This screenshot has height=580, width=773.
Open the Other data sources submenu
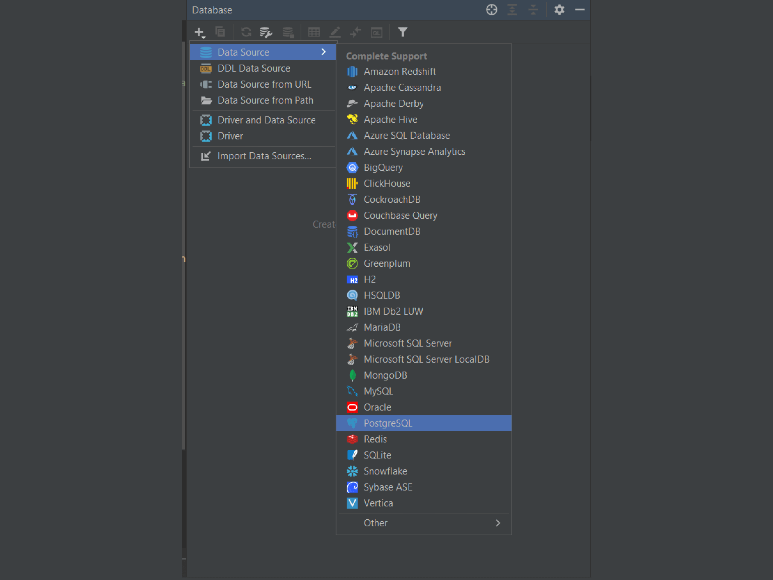(x=424, y=523)
